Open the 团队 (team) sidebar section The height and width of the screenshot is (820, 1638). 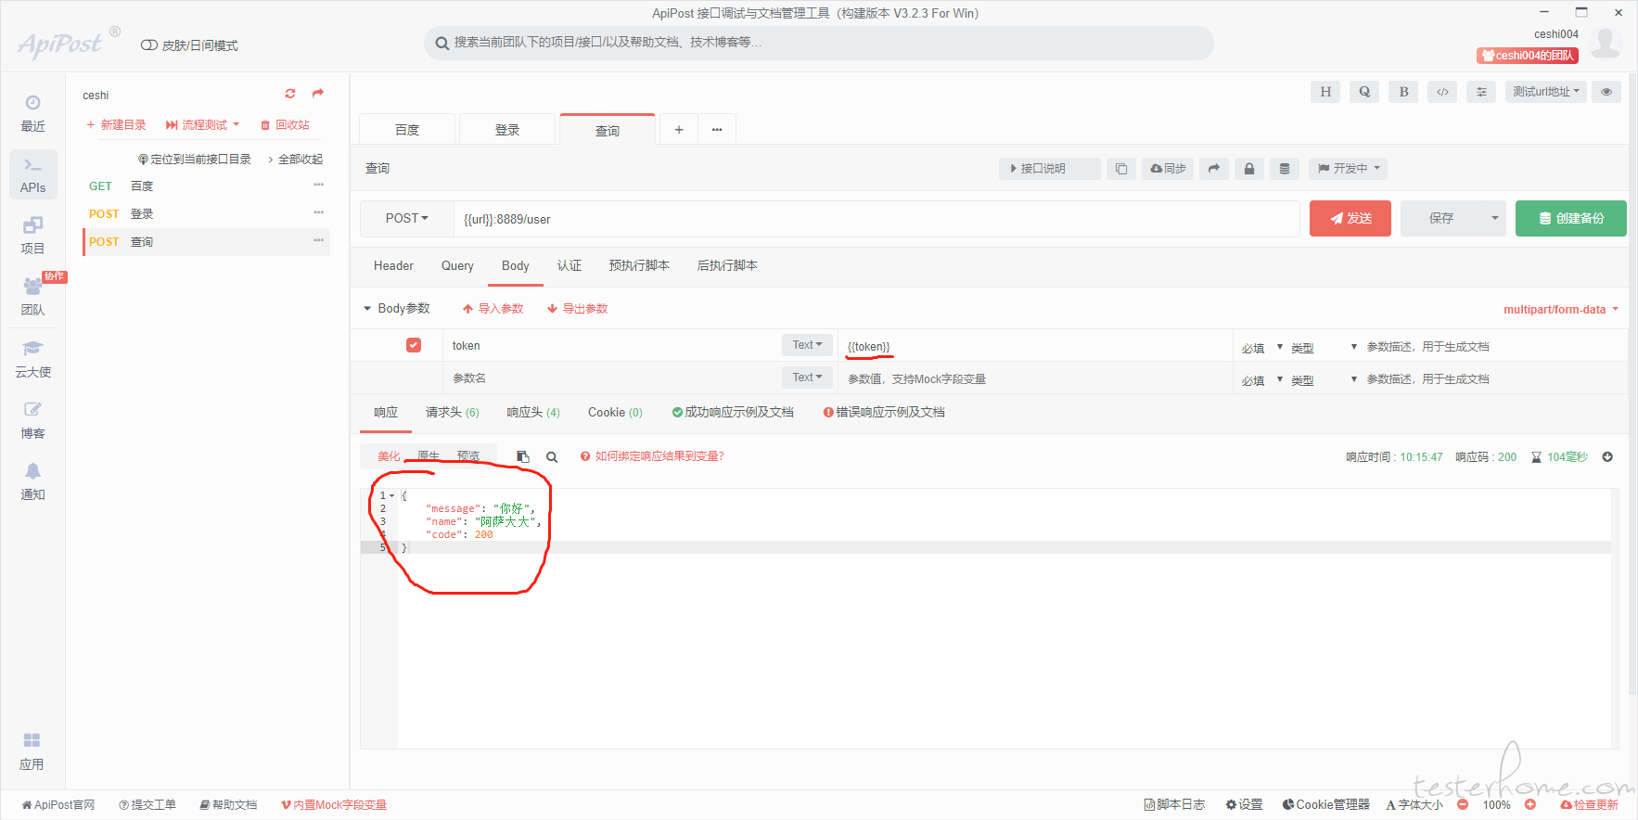[32, 297]
